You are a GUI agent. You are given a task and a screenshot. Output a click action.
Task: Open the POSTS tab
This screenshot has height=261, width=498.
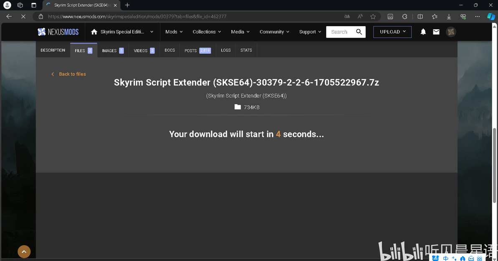[198, 50]
